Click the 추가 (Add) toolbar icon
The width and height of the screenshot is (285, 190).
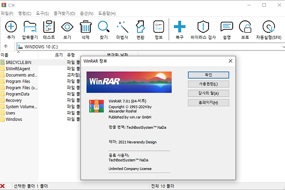(11, 27)
